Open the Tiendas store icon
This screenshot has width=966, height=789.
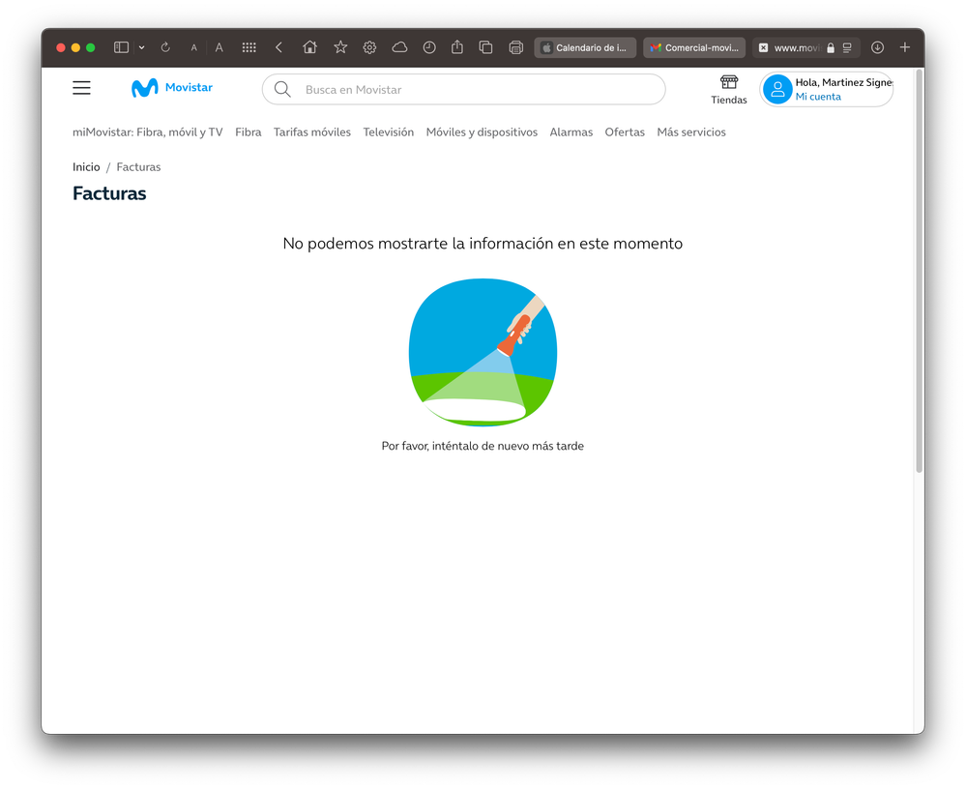[x=729, y=83]
